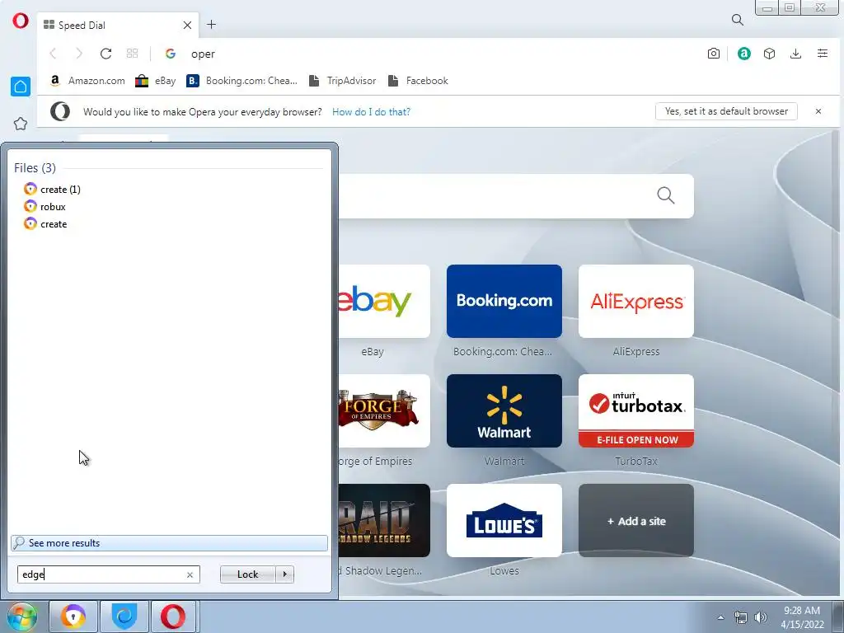
Task: Dismiss the default browser prompt
Action: (818, 111)
